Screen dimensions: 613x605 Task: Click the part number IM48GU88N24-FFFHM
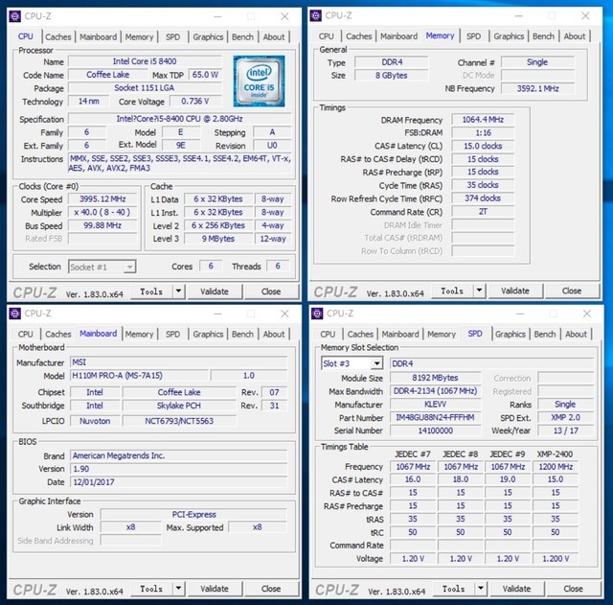[435, 417]
